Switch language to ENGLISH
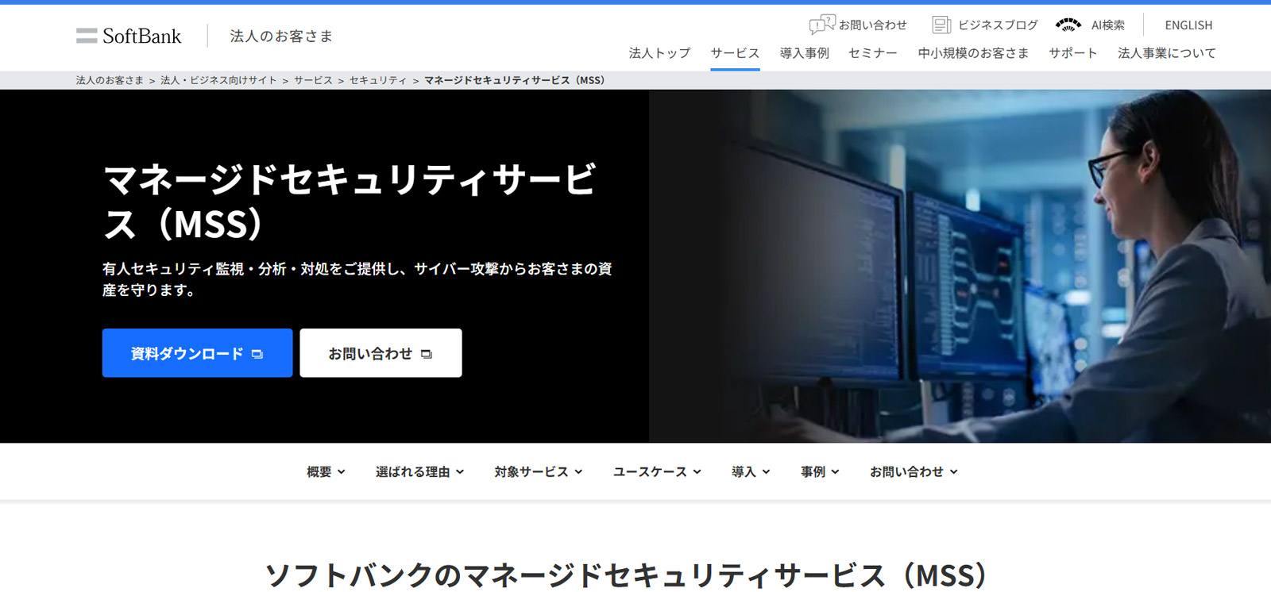Viewport: 1271px width, 592px height. pyautogui.click(x=1188, y=25)
